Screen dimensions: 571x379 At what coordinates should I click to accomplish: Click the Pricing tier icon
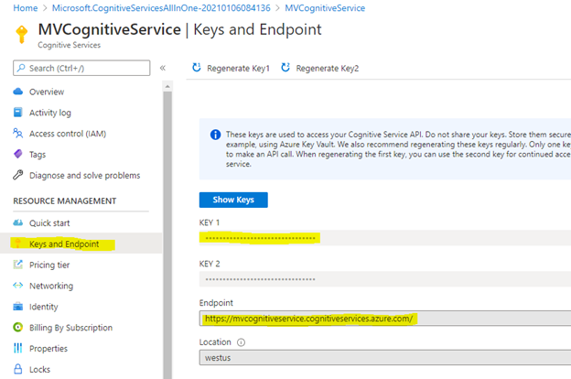pyautogui.click(x=18, y=265)
